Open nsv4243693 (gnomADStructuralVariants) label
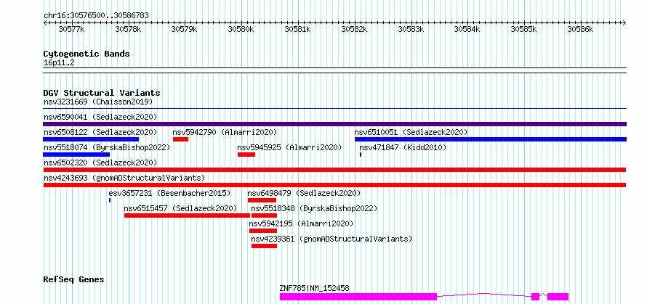 click(124, 178)
